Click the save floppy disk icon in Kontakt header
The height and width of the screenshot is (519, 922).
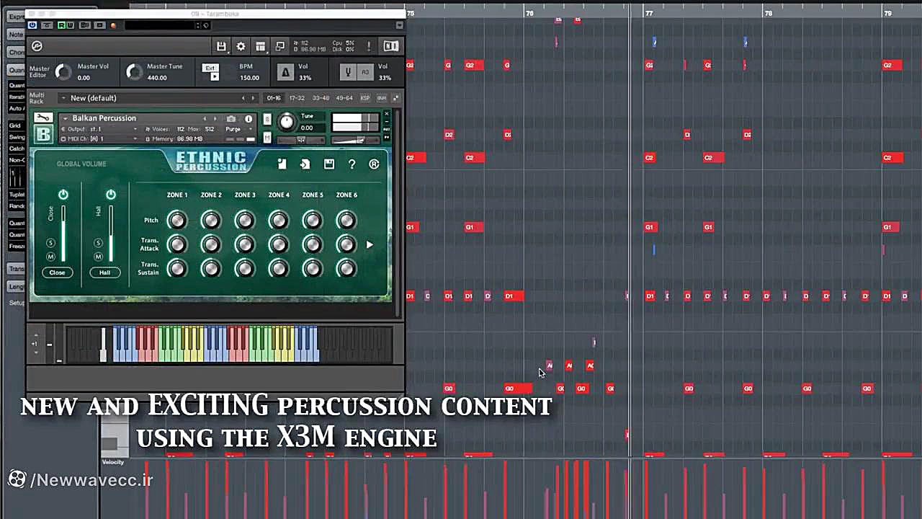click(x=221, y=46)
